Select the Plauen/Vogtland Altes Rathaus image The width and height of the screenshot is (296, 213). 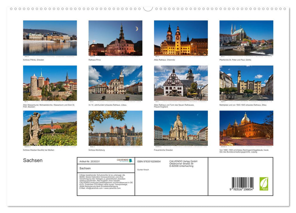(x=181, y=83)
